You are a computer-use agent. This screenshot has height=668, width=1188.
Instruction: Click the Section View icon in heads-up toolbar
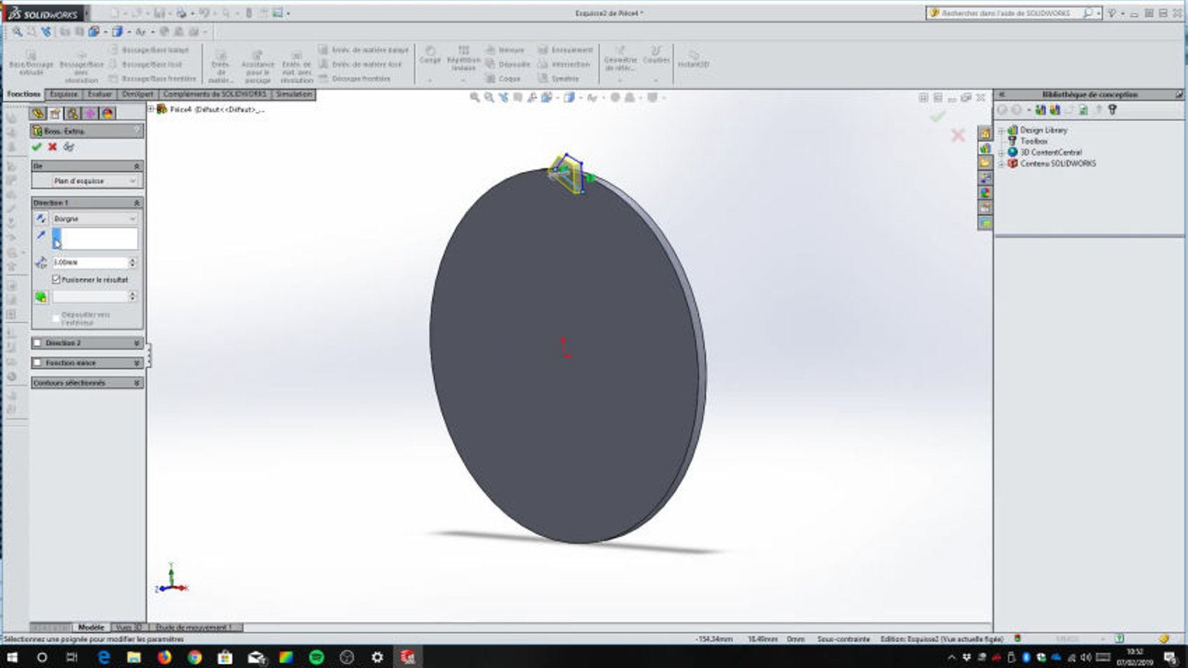point(518,98)
